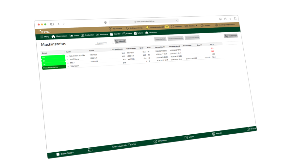Open the Analysera menu item
The image size is (294, 165).
point(102,34)
